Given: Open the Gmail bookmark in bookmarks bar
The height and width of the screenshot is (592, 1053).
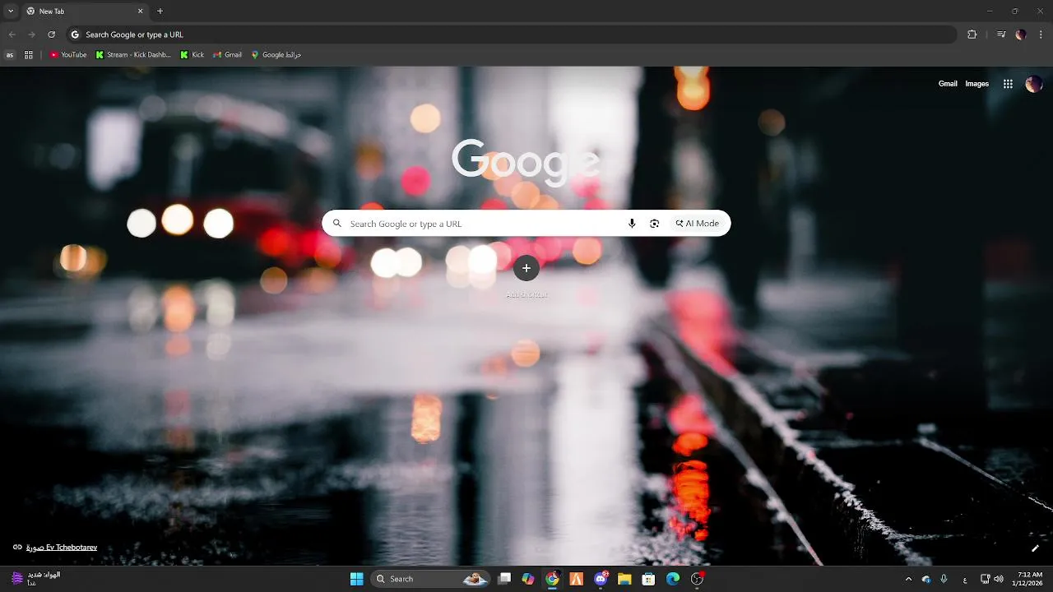Looking at the screenshot, I should pyautogui.click(x=227, y=55).
